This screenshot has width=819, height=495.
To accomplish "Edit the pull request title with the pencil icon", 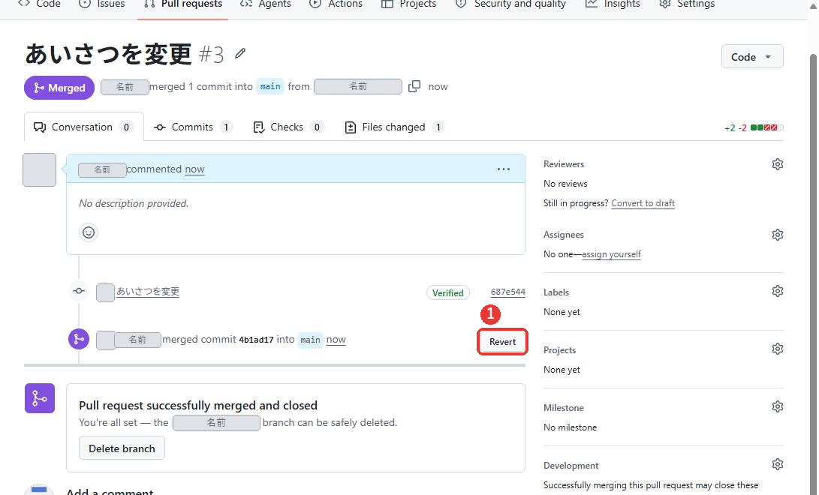I will coord(239,53).
